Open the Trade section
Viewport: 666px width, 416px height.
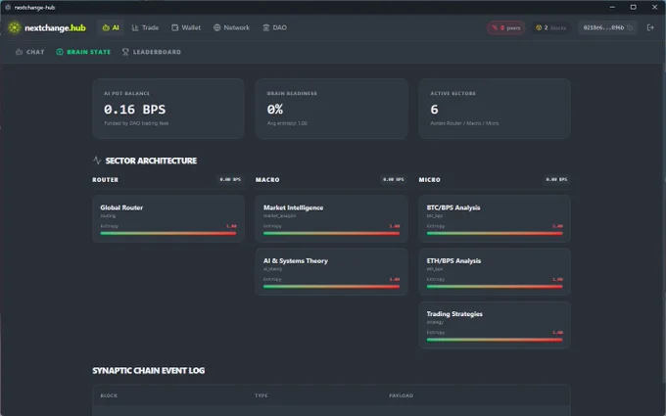(145, 27)
